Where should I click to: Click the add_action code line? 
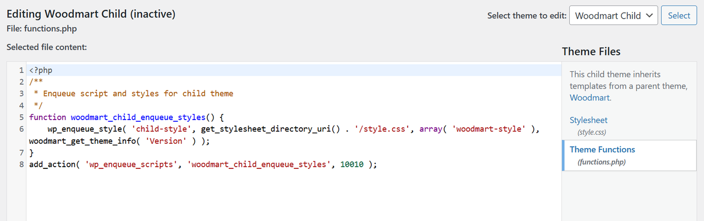203,164
